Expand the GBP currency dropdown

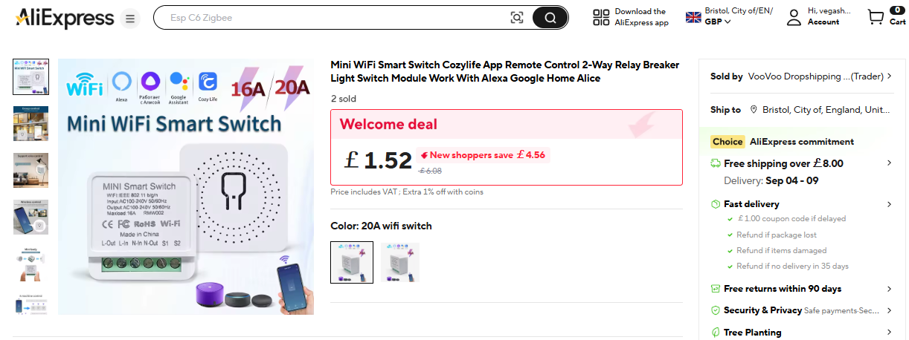[718, 22]
